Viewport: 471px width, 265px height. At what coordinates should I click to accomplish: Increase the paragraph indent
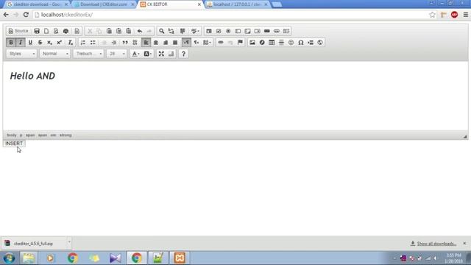click(114, 43)
